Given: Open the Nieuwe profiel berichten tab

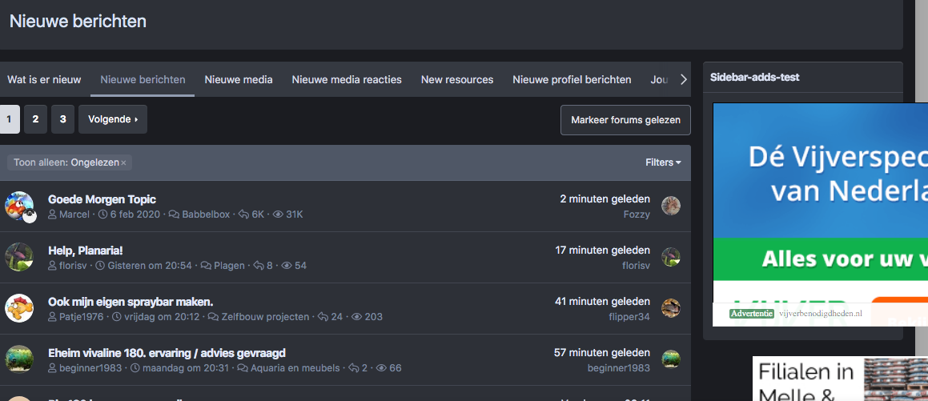Looking at the screenshot, I should pyautogui.click(x=572, y=79).
